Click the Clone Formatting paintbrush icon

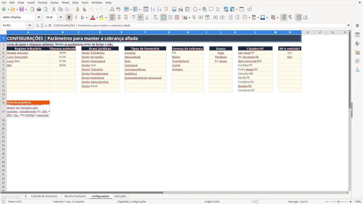click(78, 9)
